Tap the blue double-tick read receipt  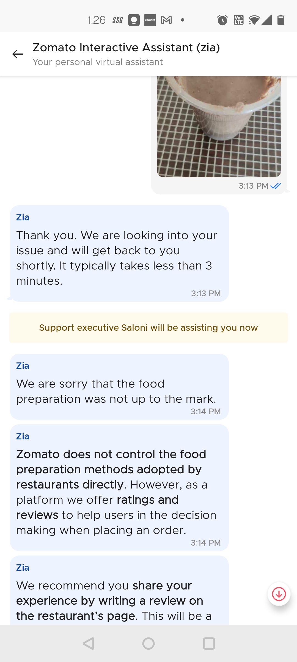click(x=276, y=186)
